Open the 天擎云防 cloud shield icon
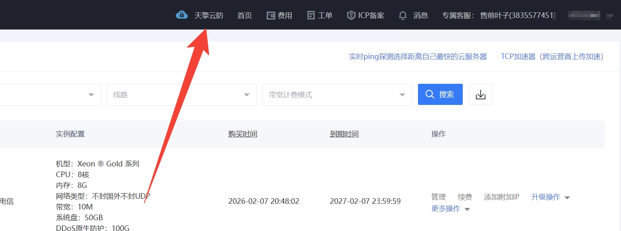This screenshot has width=621, height=231. (182, 15)
